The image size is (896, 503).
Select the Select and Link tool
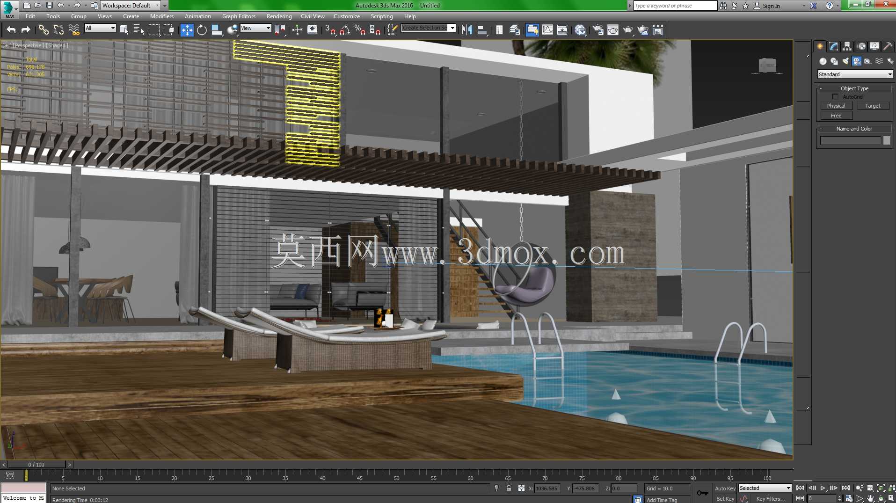(x=44, y=30)
